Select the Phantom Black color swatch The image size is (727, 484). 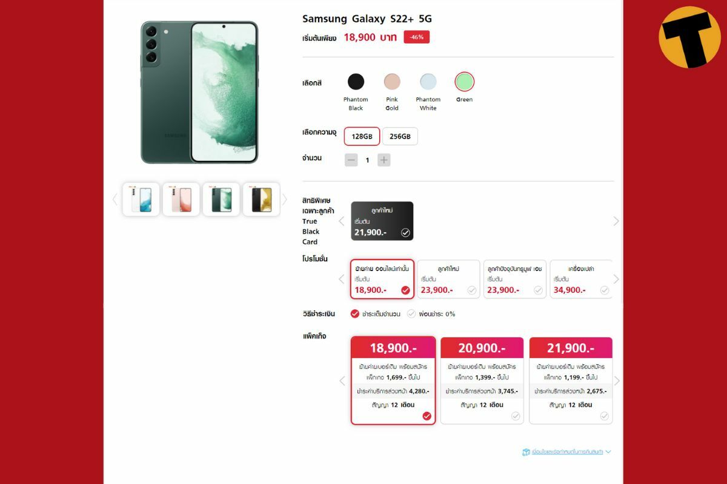point(356,82)
